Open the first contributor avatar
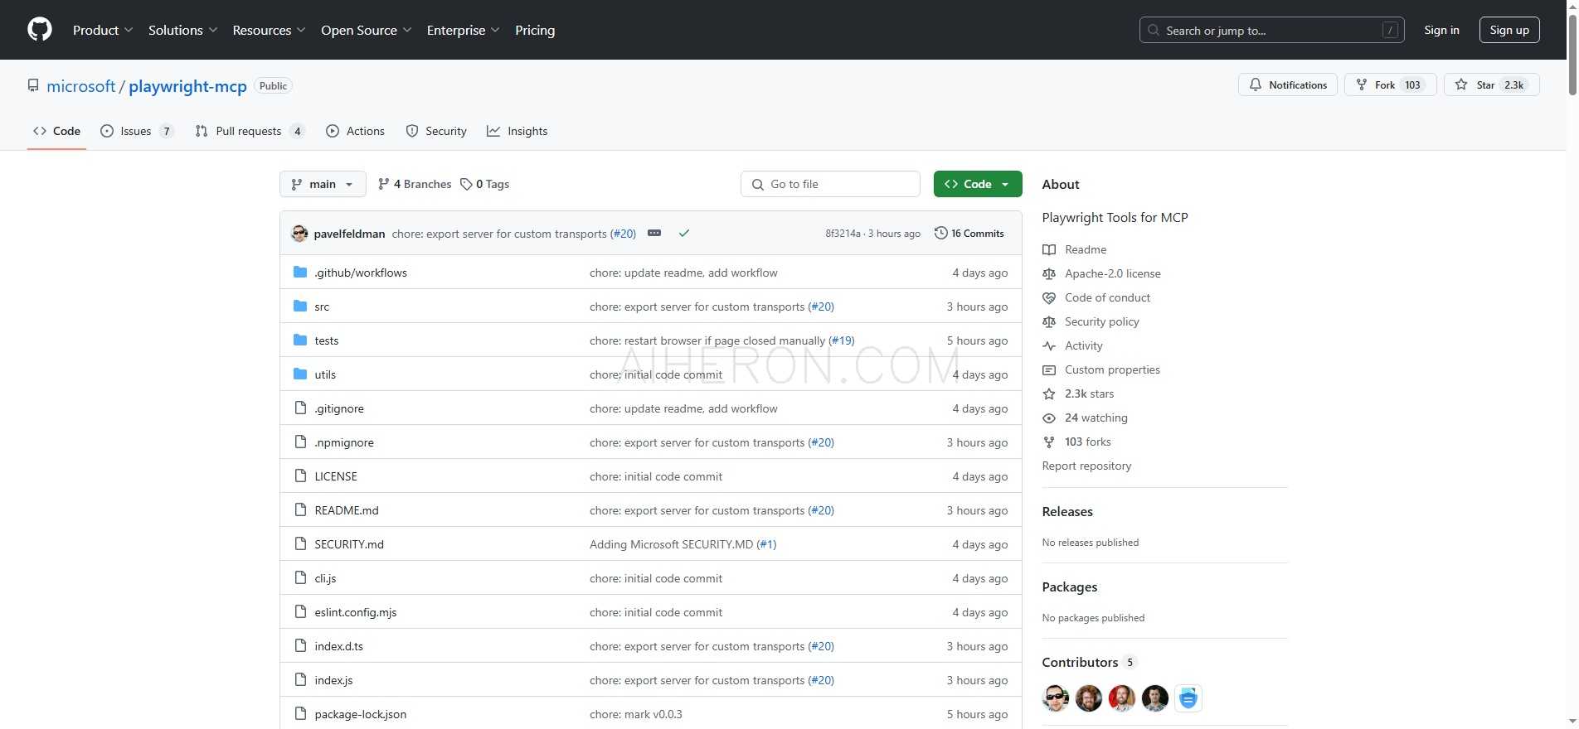This screenshot has width=1579, height=729. click(x=1056, y=698)
